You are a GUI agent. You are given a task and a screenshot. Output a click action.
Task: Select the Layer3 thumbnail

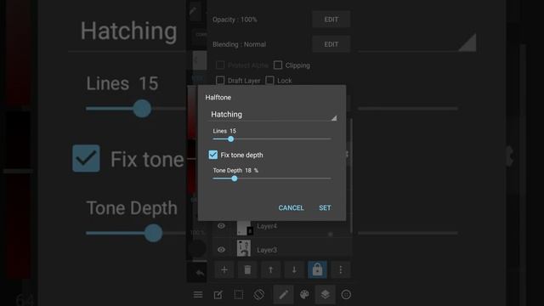point(244,248)
